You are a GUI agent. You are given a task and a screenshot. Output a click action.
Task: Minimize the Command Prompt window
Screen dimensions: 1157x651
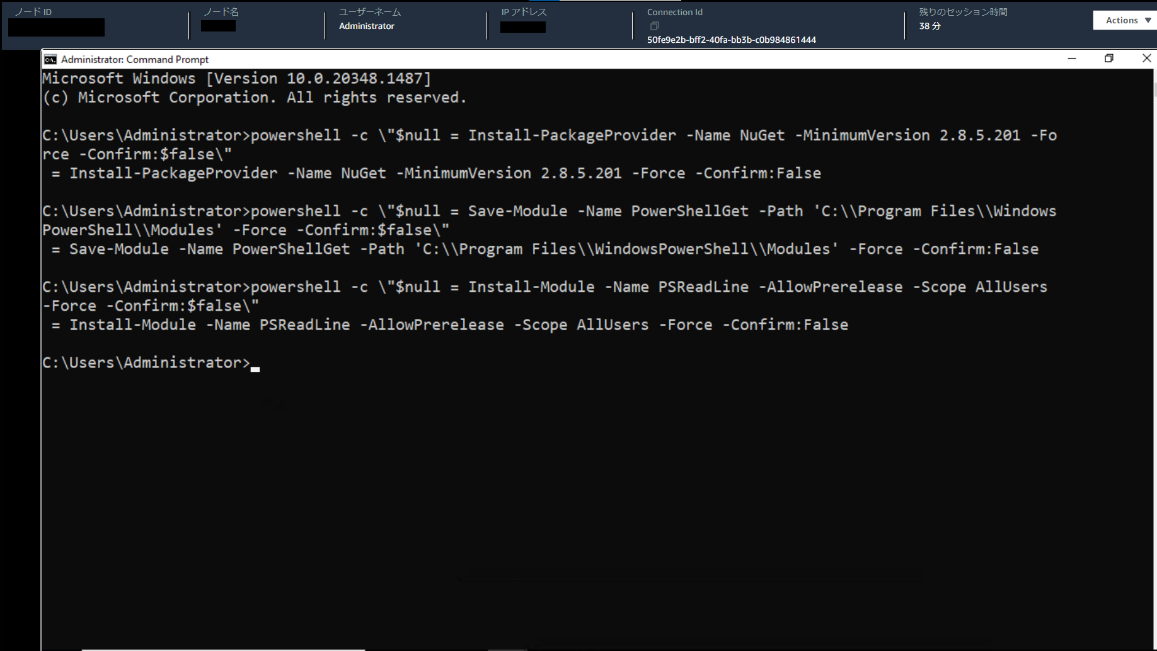click(1072, 58)
